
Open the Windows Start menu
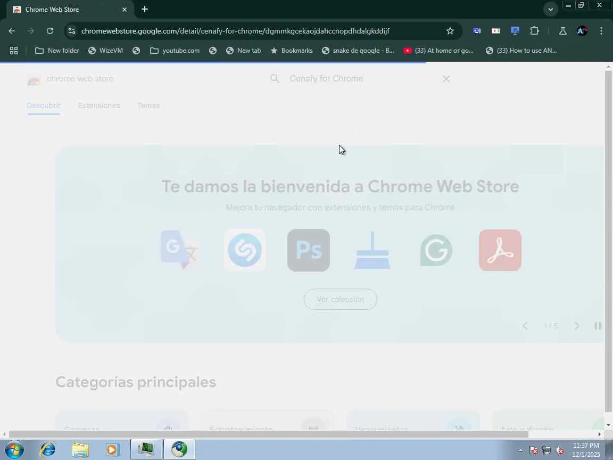14,449
